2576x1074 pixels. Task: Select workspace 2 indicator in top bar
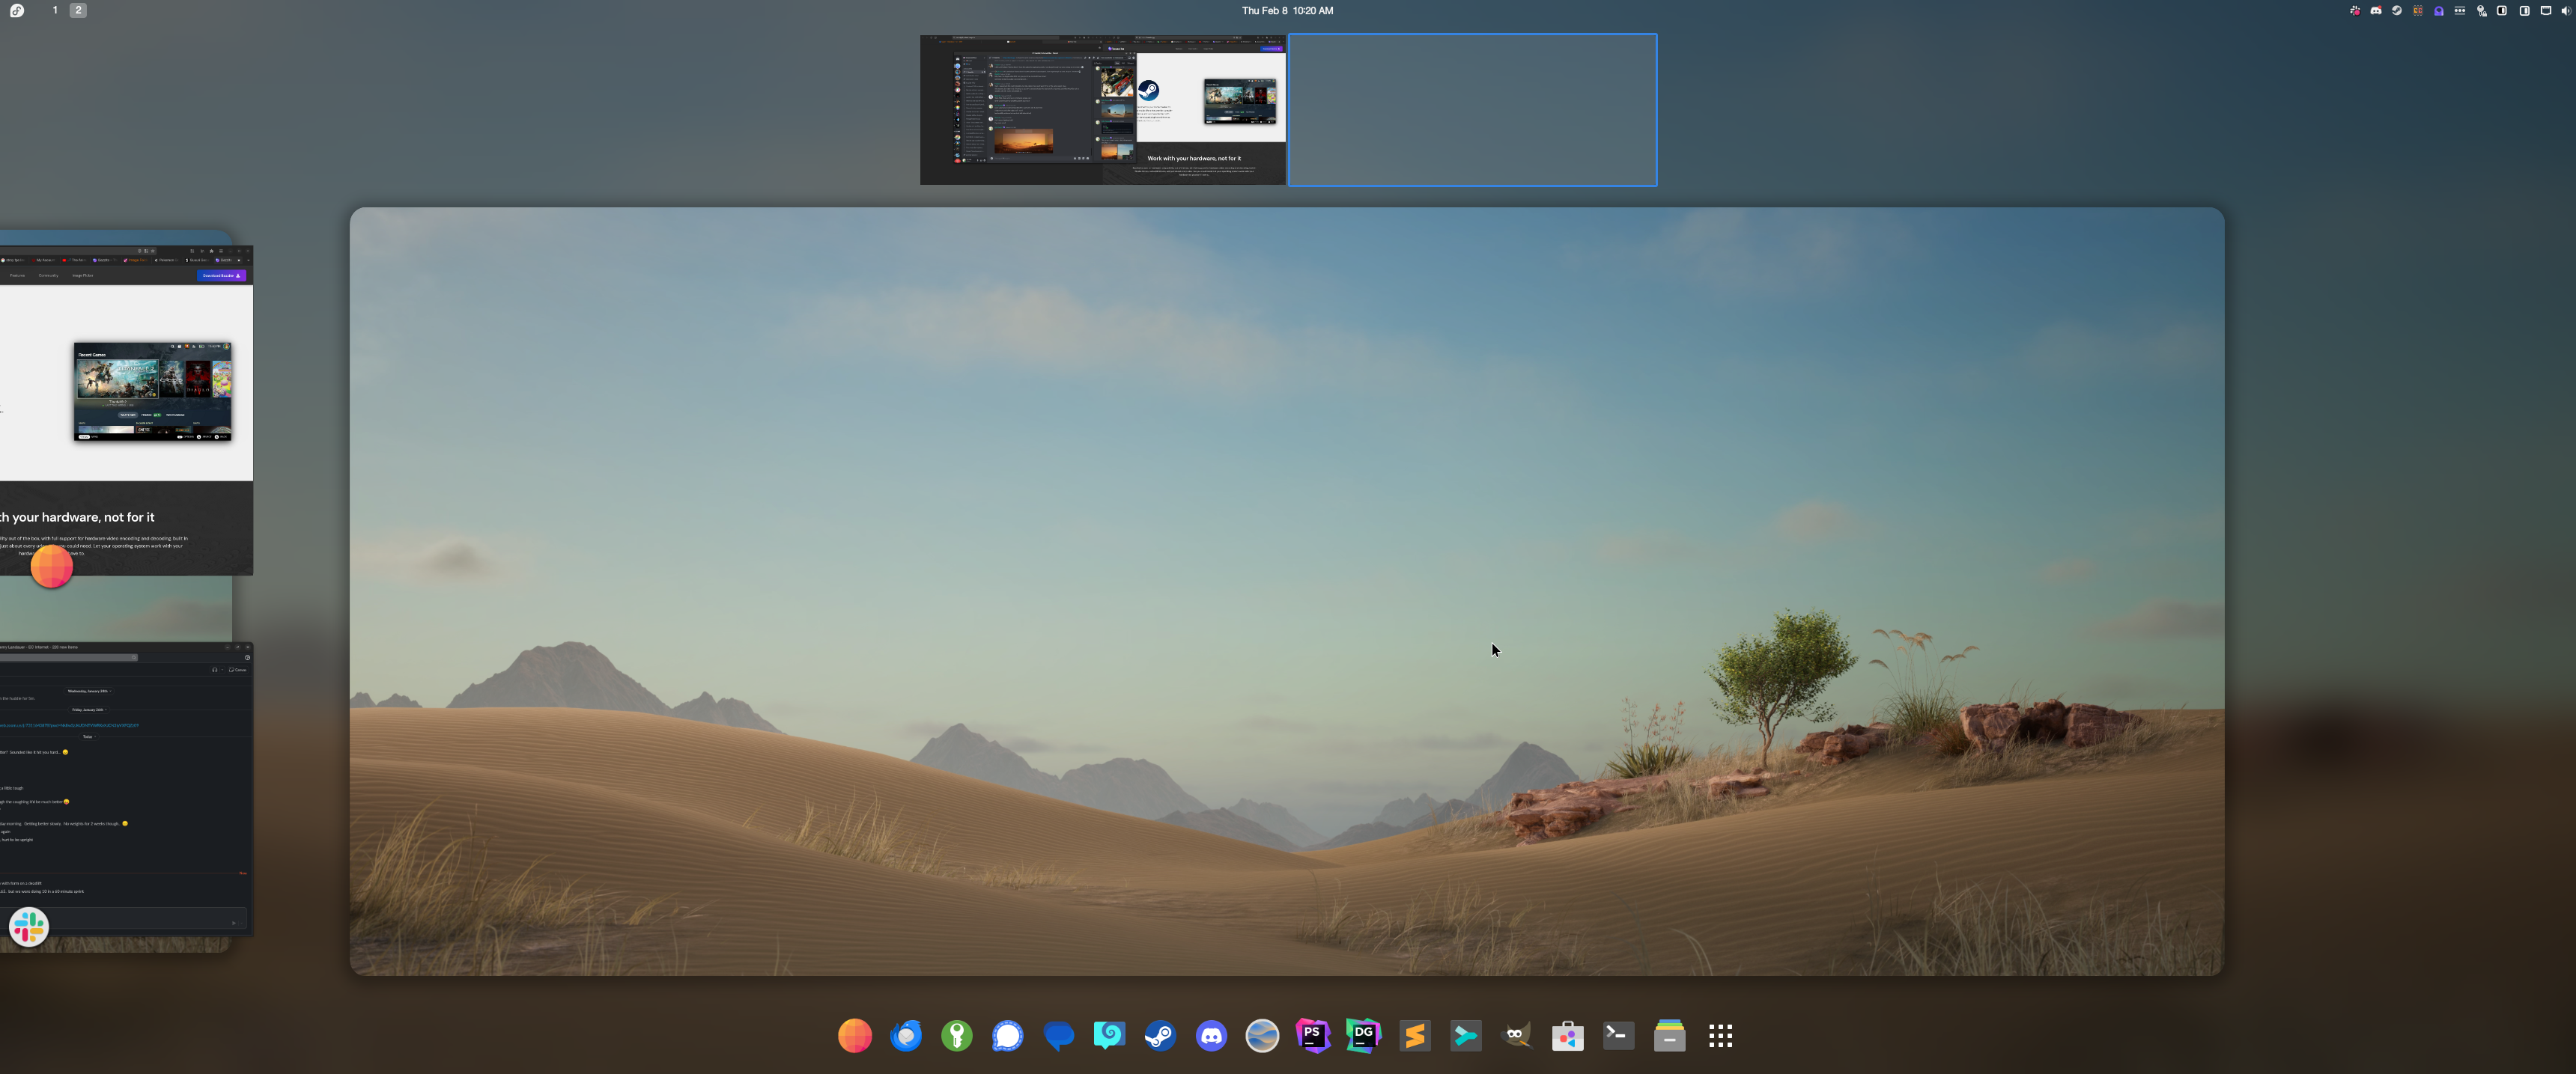click(78, 10)
